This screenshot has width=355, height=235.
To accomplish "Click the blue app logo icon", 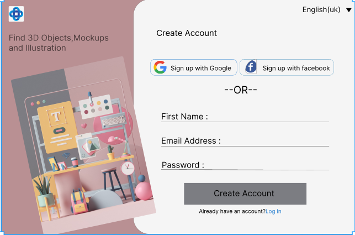I will coord(17,14).
